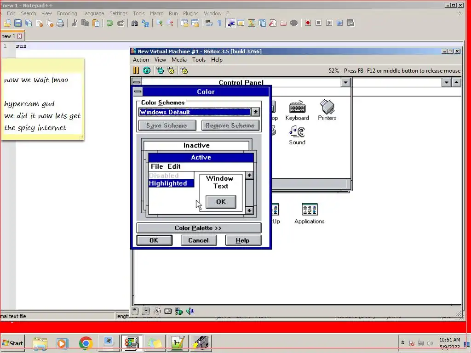The image size is (471, 353).
Task: Stop macro recording square icon
Action: [318, 23]
